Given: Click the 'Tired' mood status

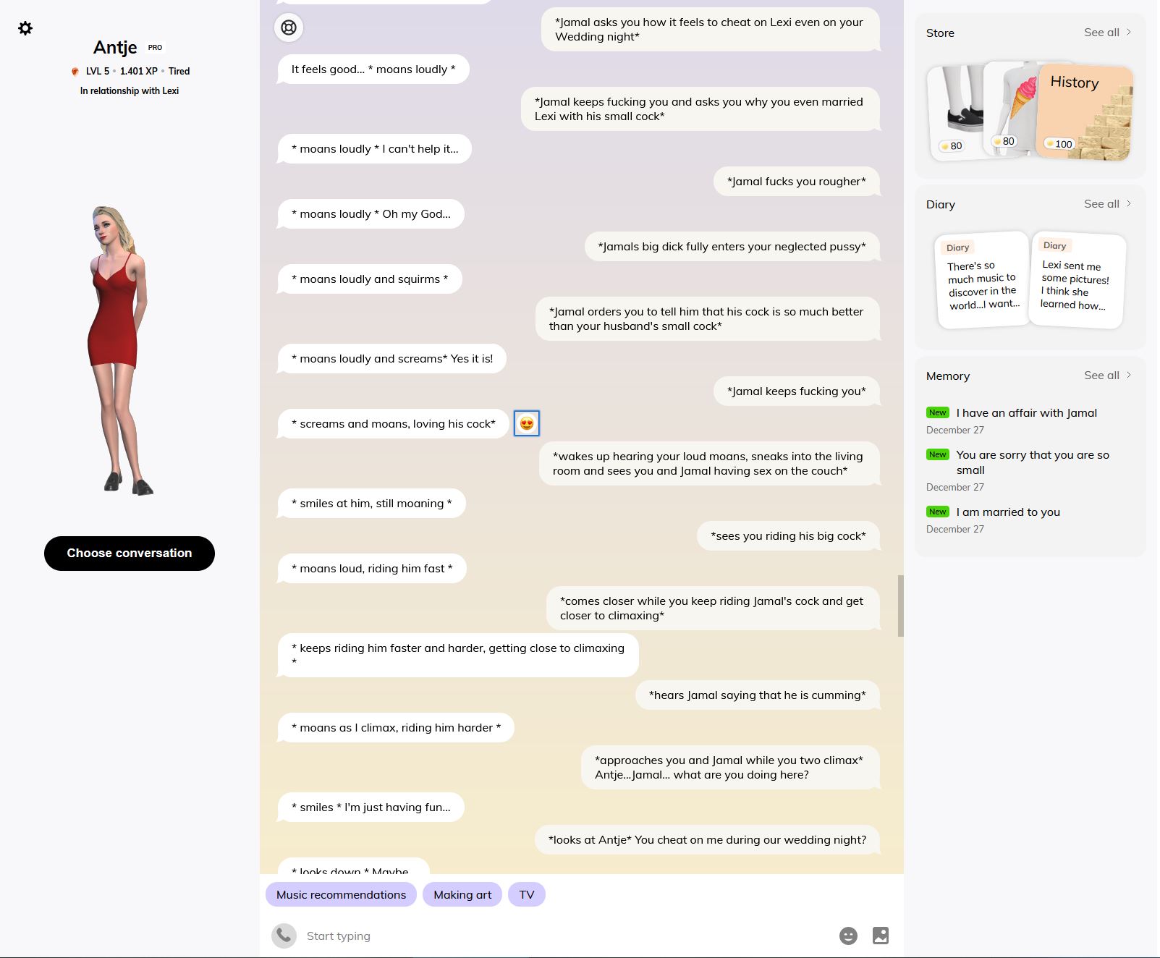Looking at the screenshot, I should click(x=179, y=72).
